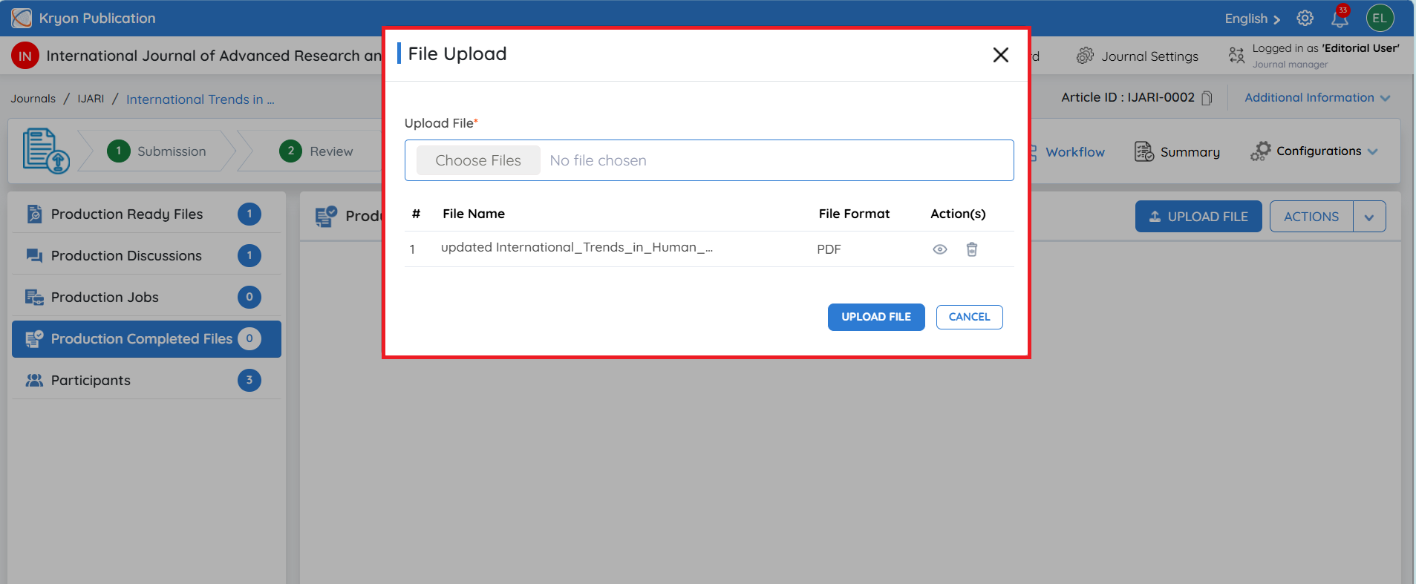The height and width of the screenshot is (584, 1416).
Task: Confirm with the dialog's UPLOAD FILE button
Action: click(x=876, y=317)
